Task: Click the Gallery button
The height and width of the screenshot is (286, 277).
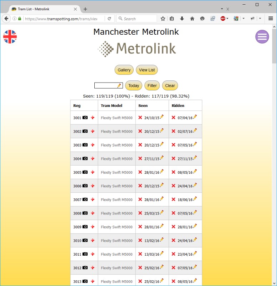Action: click(x=124, y=70)
